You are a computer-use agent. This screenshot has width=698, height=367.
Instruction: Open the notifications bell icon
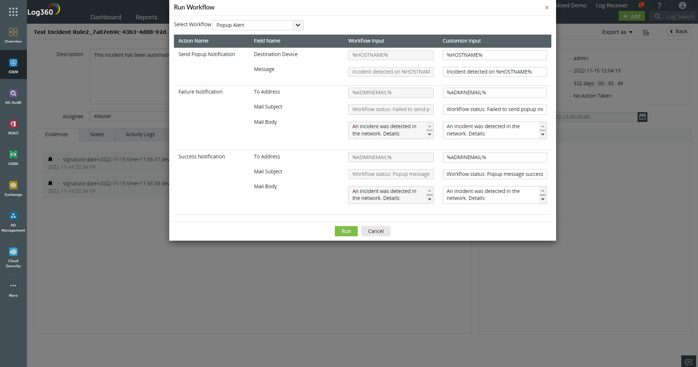click(641, 5)
